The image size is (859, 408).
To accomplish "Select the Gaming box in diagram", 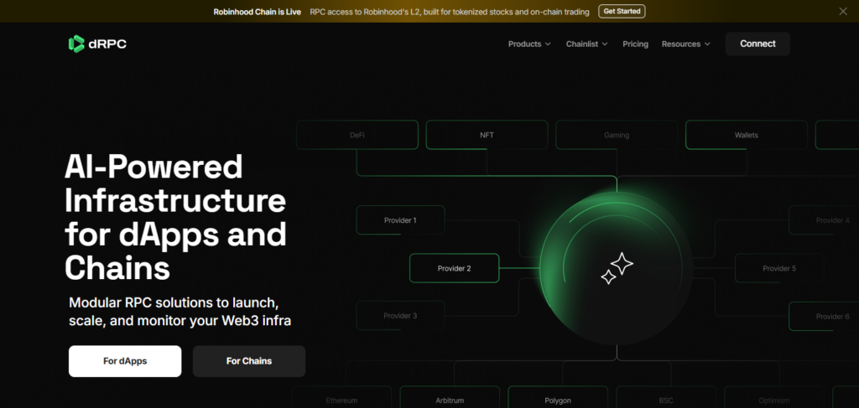I will pyautogui.click(x=617, y=135).
